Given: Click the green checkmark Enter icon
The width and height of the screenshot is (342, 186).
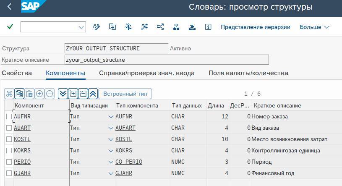Looking at the screenshot, I should click(x=10, y=27).
